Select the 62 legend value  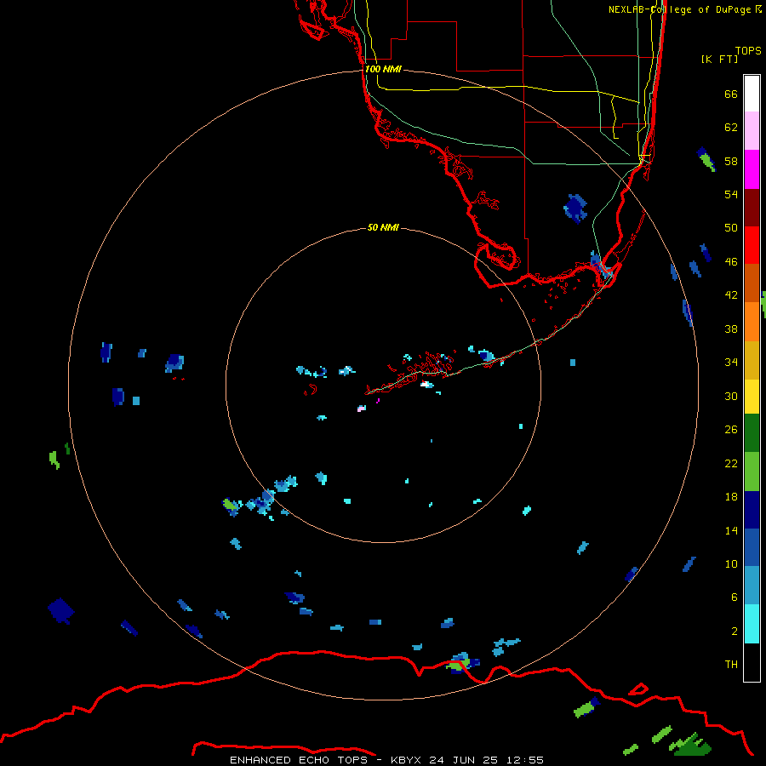click(x=731, y=128)
